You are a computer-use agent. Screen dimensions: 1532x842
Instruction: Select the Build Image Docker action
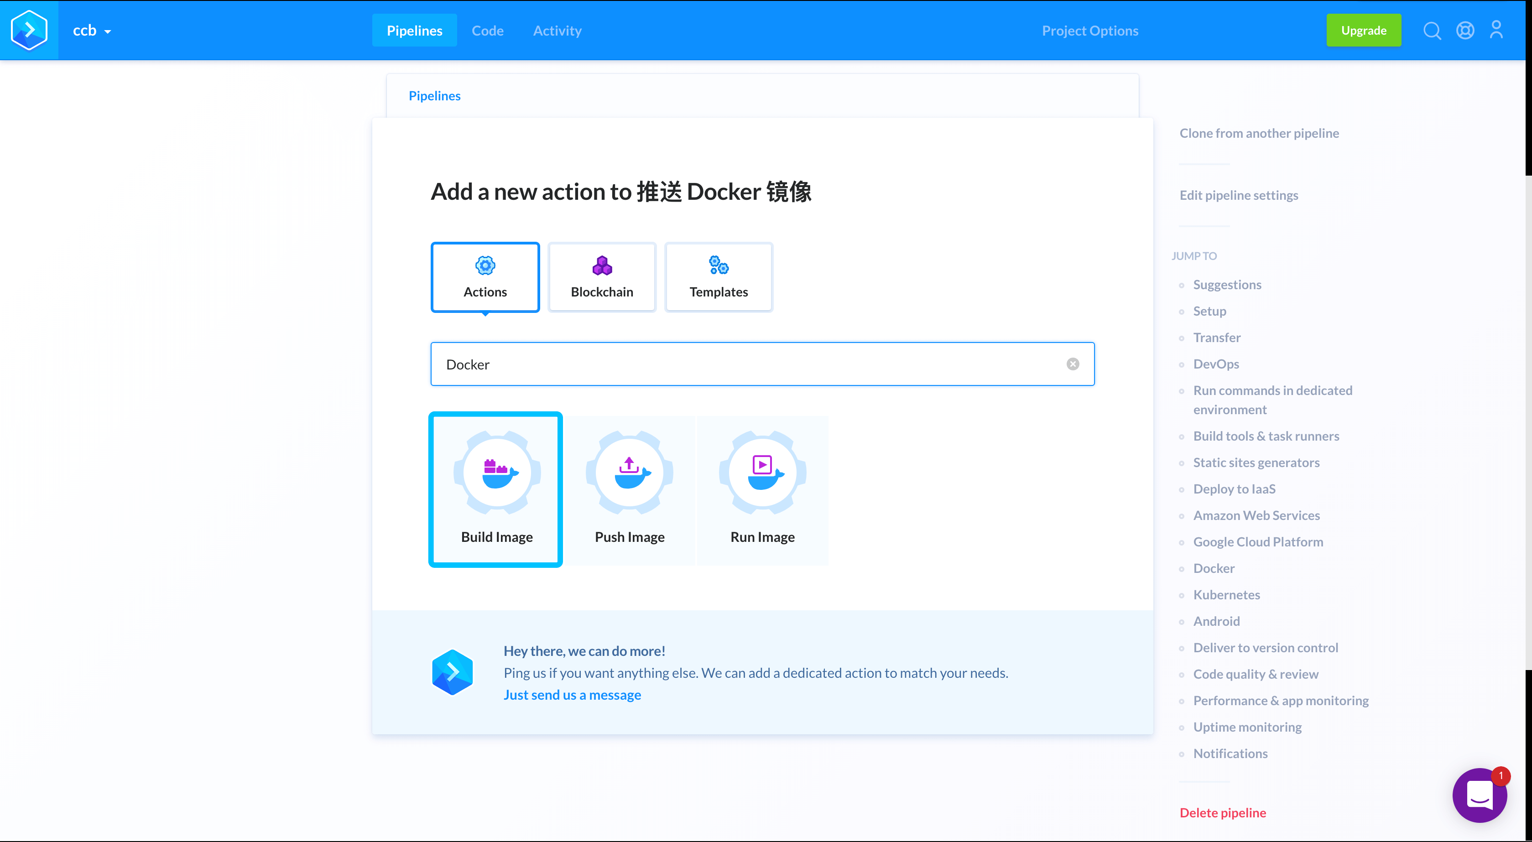(x=496, y=489)
